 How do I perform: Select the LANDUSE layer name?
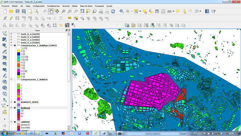pyautogui.click(x=25, y=122)
